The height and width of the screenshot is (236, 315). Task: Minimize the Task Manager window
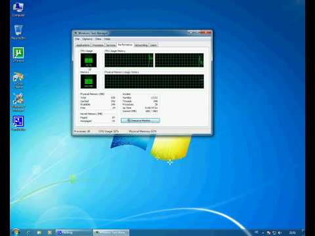[191, 33]
